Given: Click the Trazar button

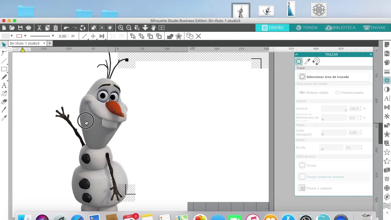Looking at the screenshot, I should click(333, 165).
